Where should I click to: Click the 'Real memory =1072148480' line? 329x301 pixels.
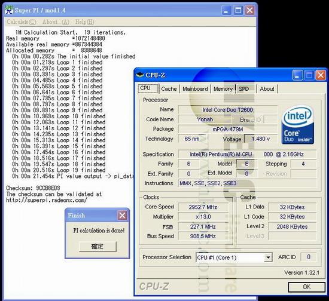click(56, 38)
